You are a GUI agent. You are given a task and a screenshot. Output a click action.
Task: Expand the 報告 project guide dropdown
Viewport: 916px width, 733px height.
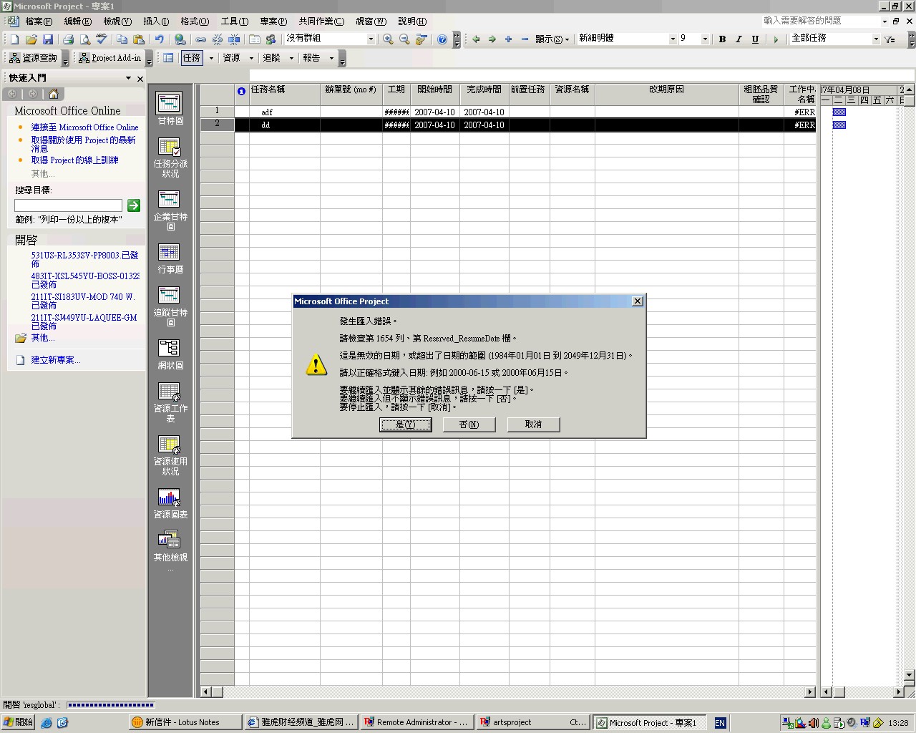click(331, 58)
